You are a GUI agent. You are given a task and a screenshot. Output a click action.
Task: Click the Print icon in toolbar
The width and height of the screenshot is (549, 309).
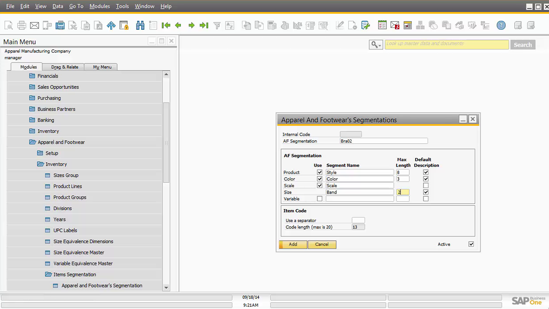click(x=21, y=26)
